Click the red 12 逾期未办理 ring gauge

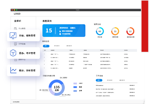130,31
